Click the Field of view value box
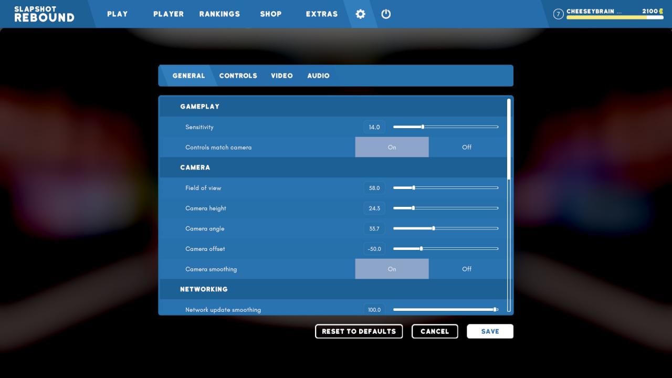The height and width of the screenshot is (378, 672). pos(374,188)
